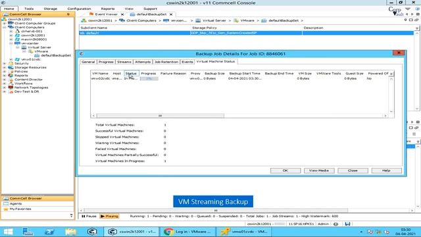Image resolution: width=421 pixels, height=237 pixels.
Task: Close the Event Viewer tab
Action: pyautogui.click(x=122, y=14)
